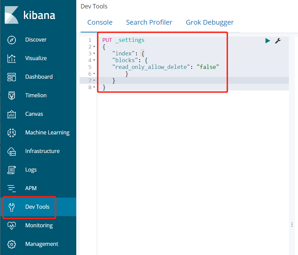Go to Machine Learning page
The width and height of the screenshot is (298, 255).
coord(47,132)
